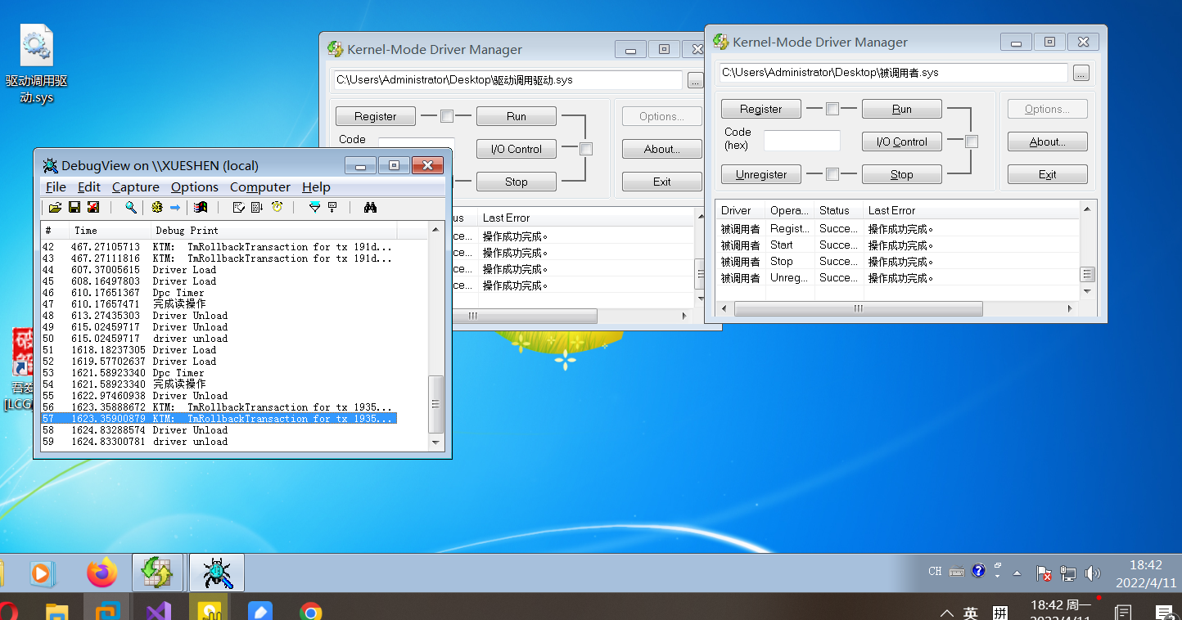The height and width of the screenshot is (620, 1182).
Task: Click the network tray icon
Action: coord(1068,573)
